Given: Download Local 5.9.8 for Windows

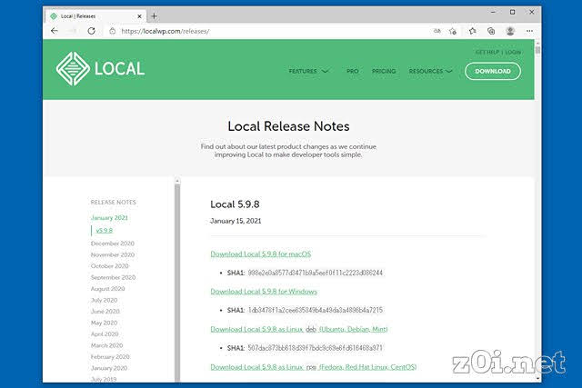Looking at the screenshot, I should coord(264,292).
